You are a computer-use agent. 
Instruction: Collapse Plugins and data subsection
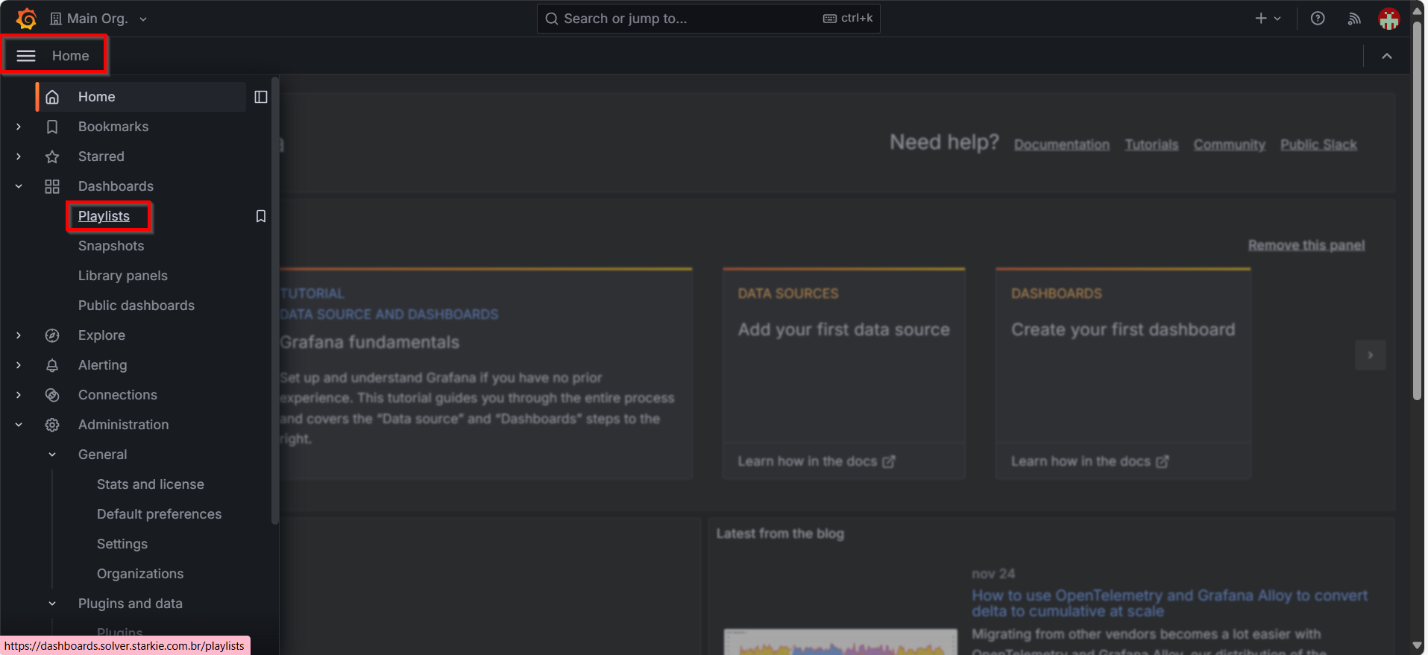point(52,604)
